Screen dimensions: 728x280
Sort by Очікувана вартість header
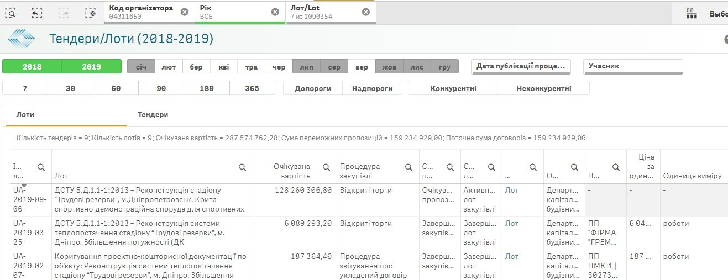tap(292, 171)
